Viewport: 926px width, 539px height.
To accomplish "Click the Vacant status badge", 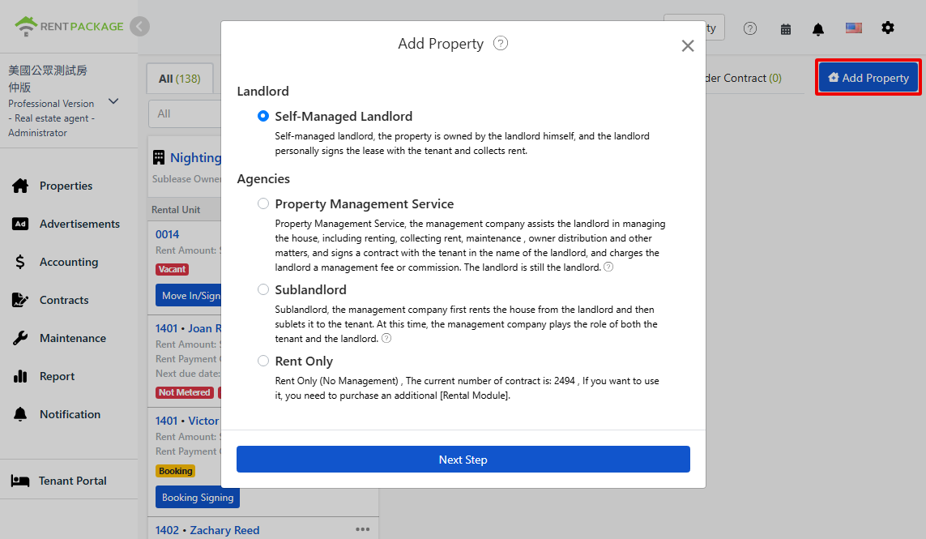I will [x=172, y=269].
